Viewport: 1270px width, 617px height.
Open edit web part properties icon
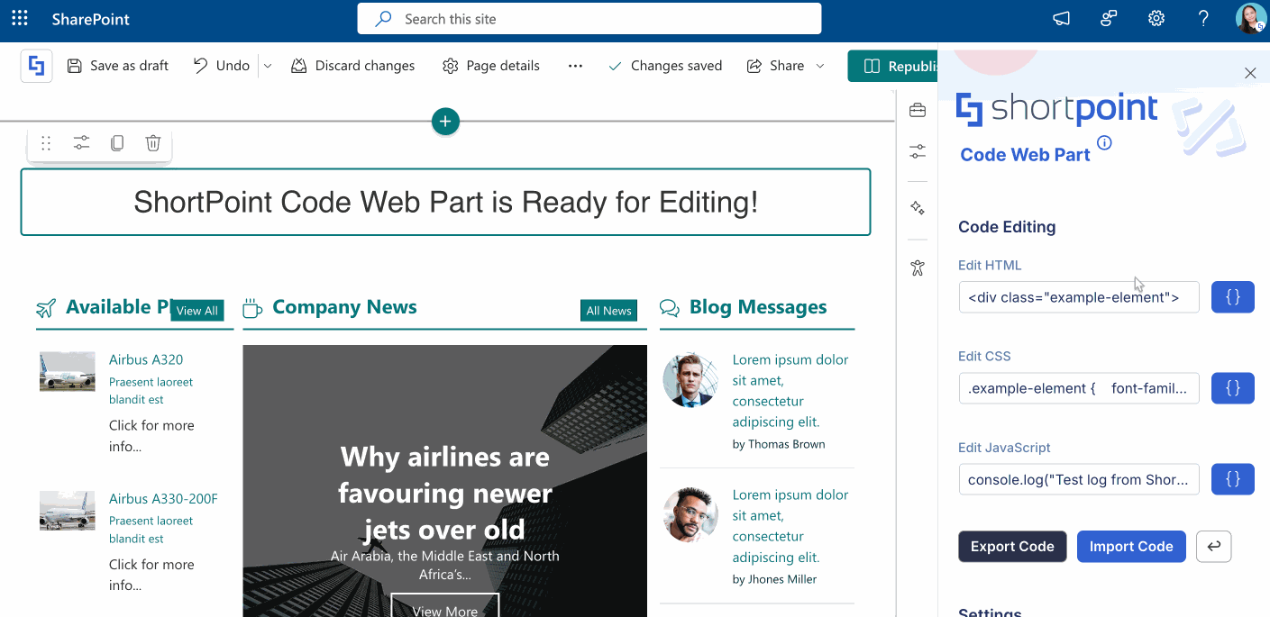click(x=82, y=143)
